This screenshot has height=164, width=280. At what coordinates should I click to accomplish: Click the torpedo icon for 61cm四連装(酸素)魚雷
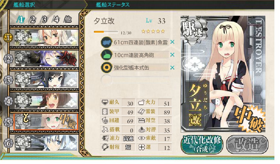tap(107, 42)
